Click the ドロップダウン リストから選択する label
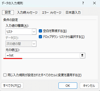 (64, 37)
